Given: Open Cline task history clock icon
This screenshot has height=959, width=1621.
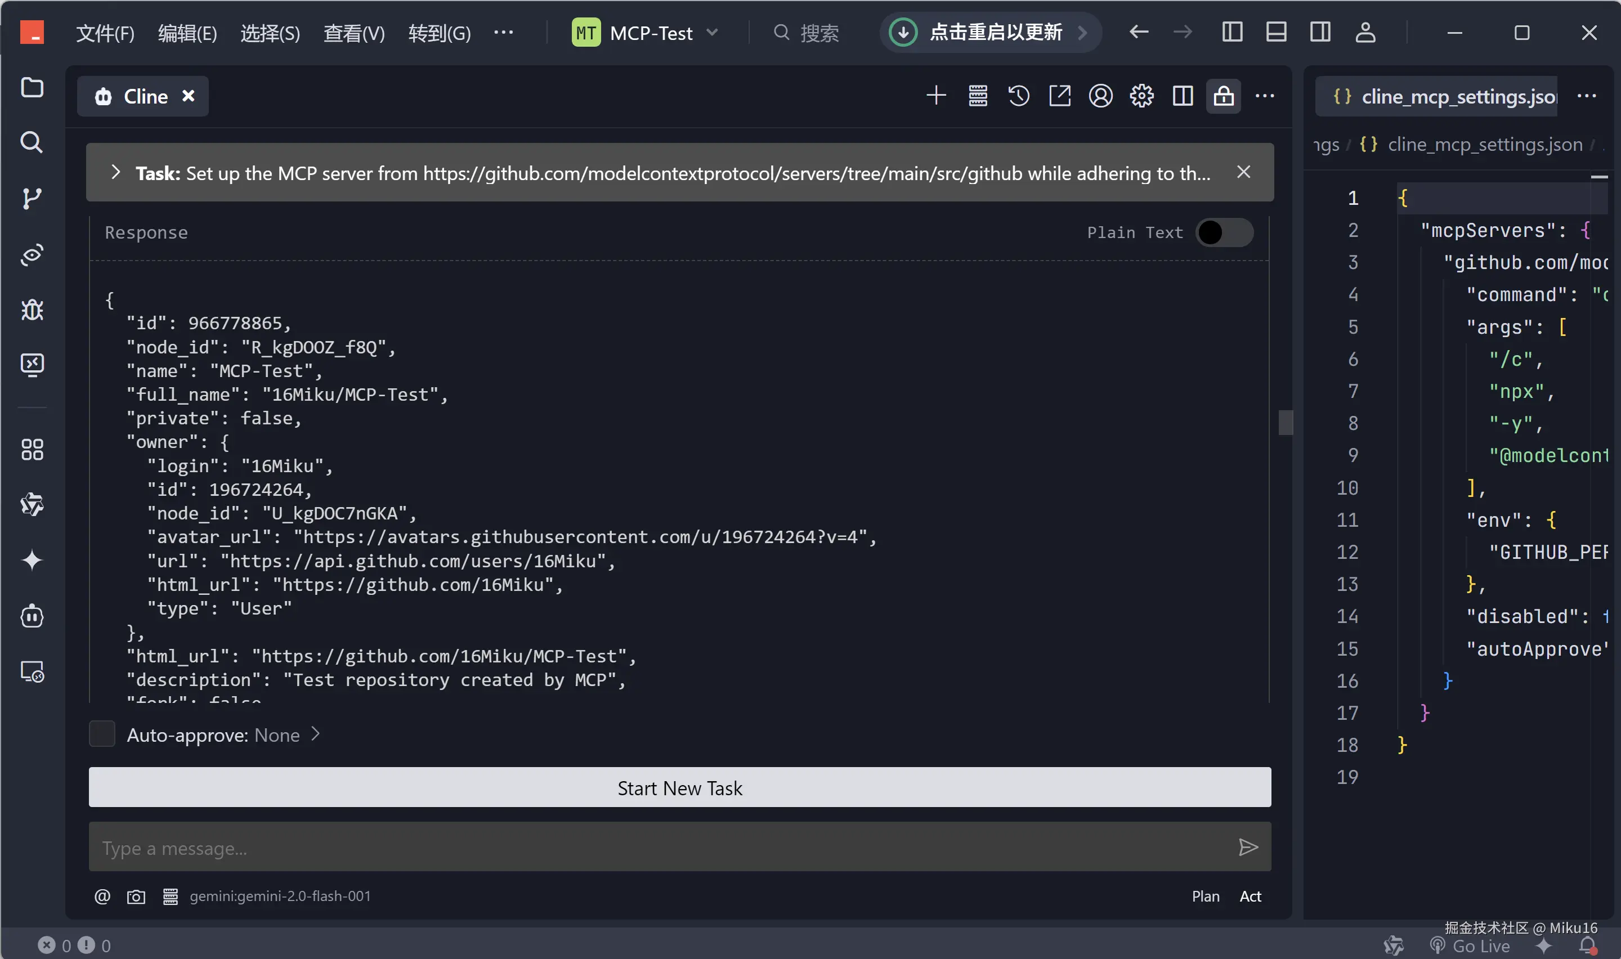Looking at the screenshot, I should (x=1019, y=96).
